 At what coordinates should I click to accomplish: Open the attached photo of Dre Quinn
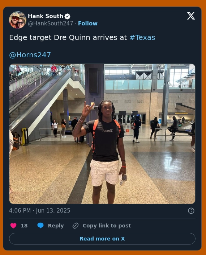102,134
